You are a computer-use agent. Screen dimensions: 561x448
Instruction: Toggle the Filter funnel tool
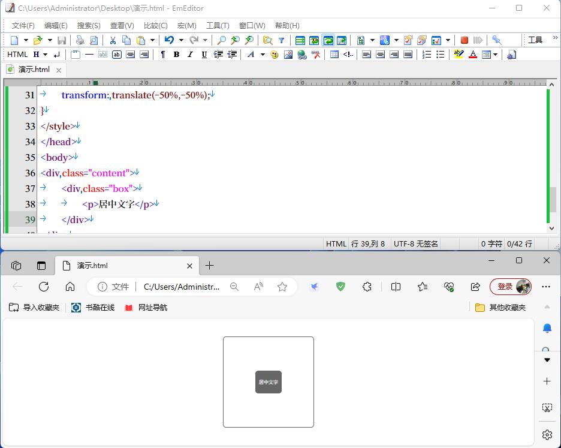point(281,40)
